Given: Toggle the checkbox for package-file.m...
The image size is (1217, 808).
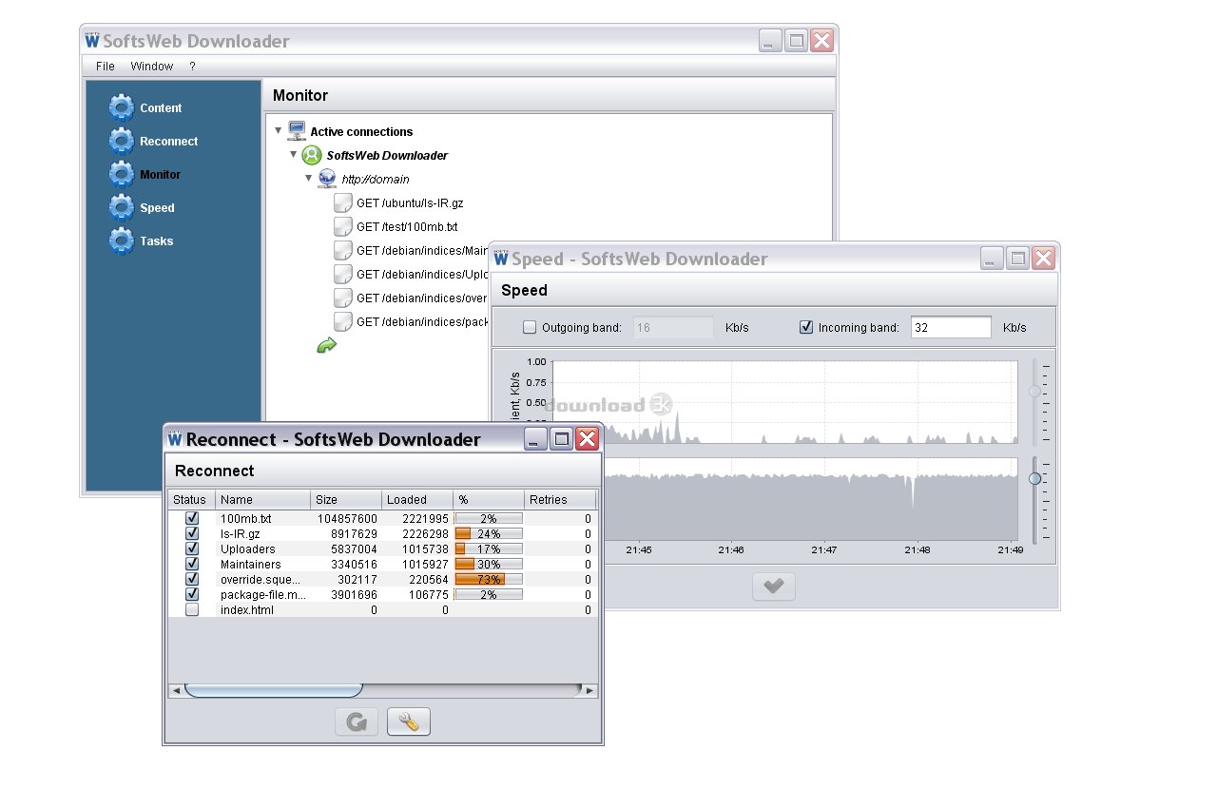Looking at the screenshot, I should [x=192, y=594].
